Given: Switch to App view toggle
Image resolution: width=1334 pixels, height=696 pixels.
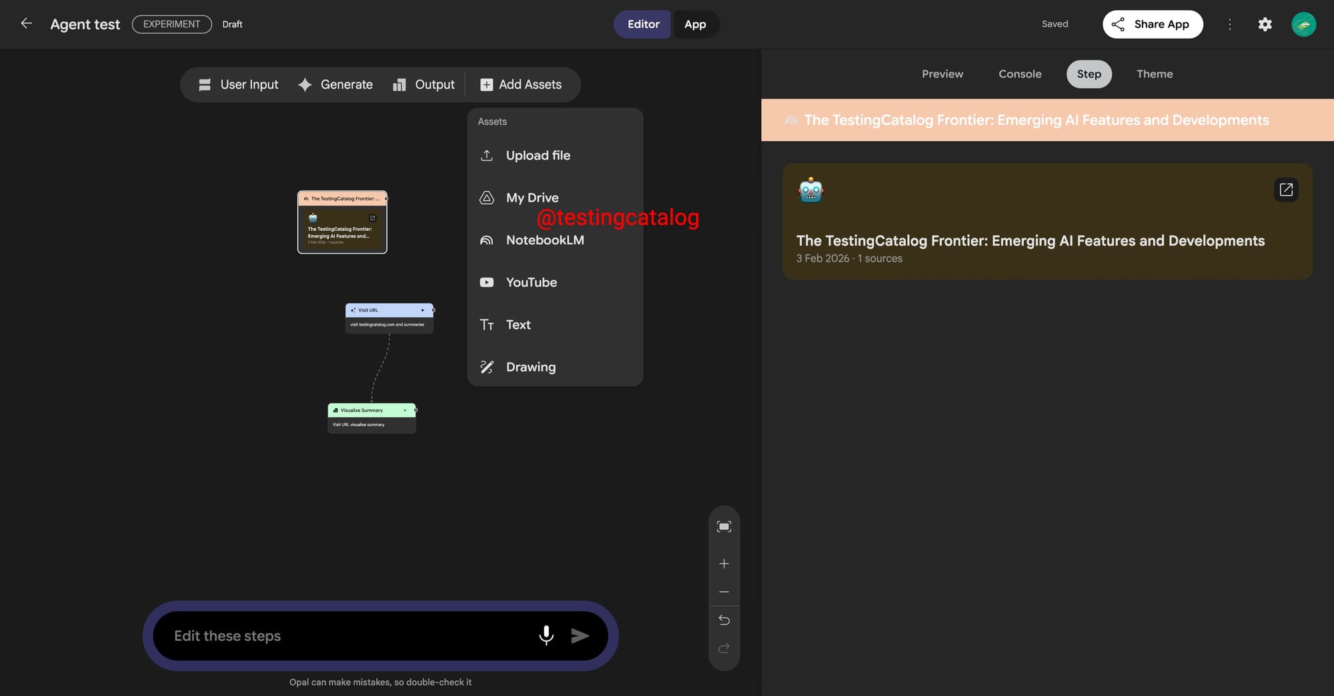Looking at the screenshot, I should [694, 24].
